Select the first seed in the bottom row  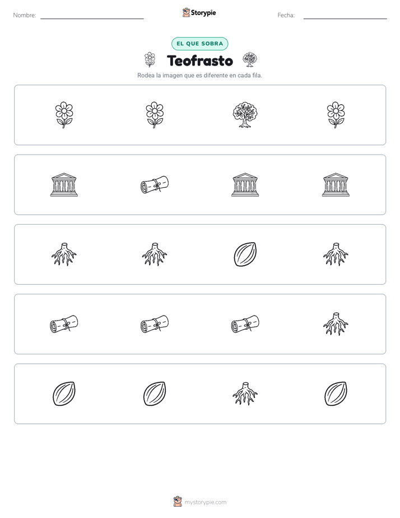[64, 394]
